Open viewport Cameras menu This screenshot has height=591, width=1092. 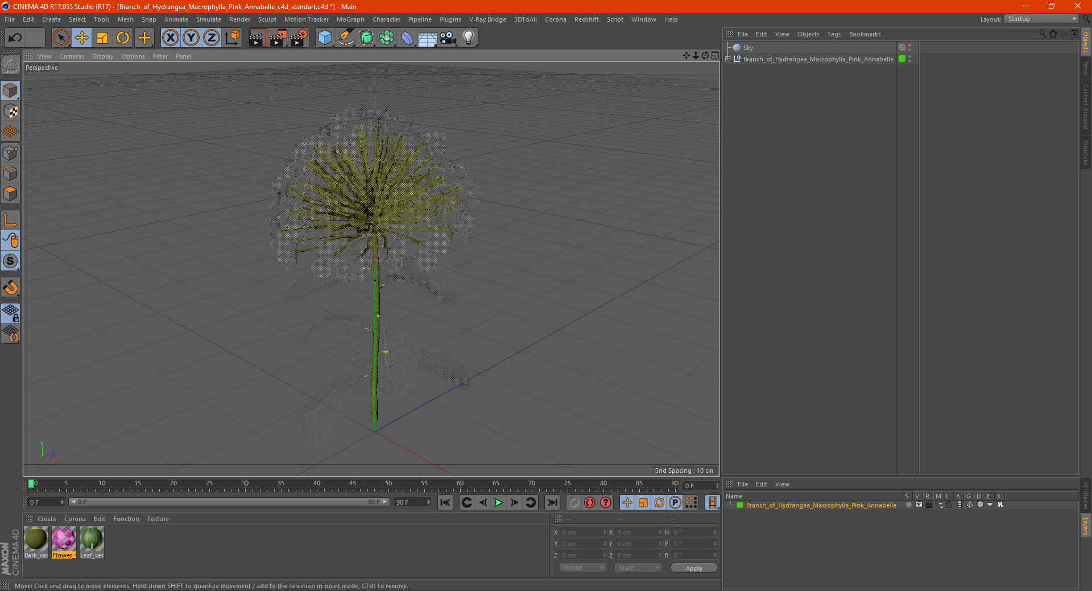click(72, 56)
